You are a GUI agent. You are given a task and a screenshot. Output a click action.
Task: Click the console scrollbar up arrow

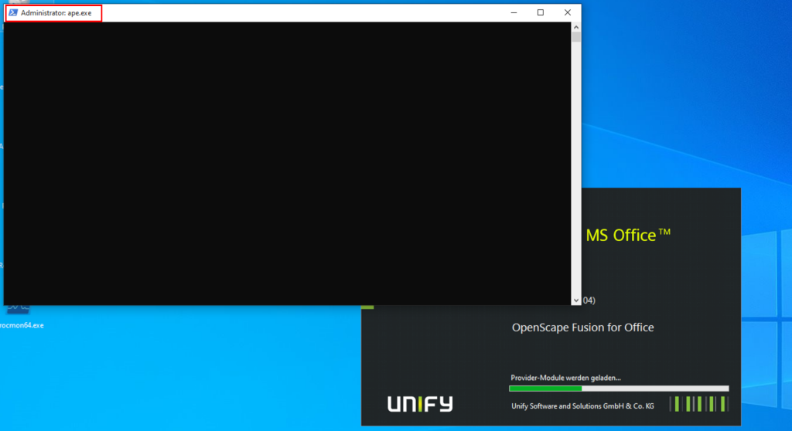pyautogui.click(x=575, y=26)
